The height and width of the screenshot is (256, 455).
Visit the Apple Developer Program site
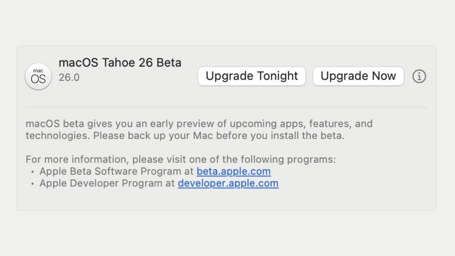click(x=228, y=183)
